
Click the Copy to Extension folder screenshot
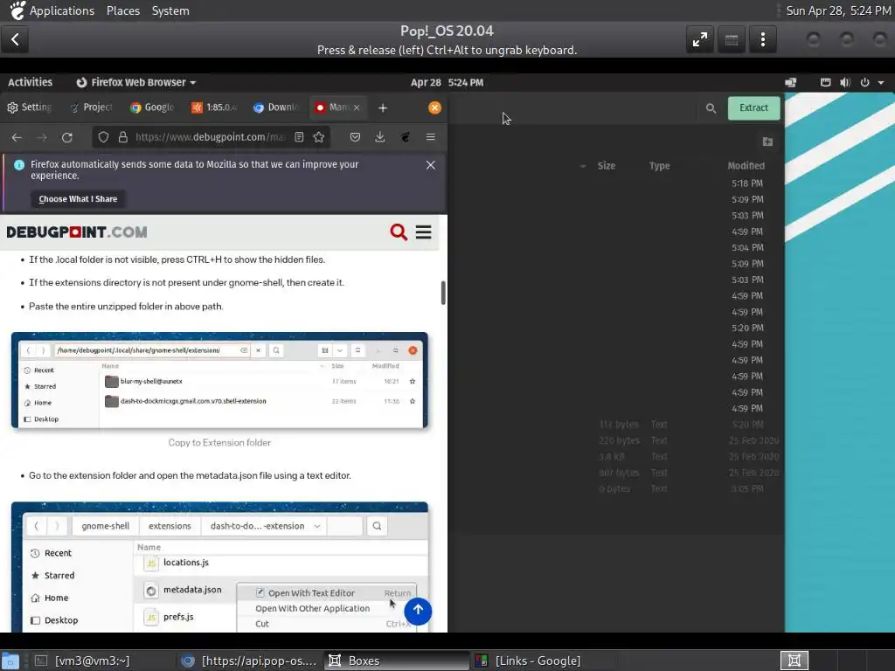[219, 380]
